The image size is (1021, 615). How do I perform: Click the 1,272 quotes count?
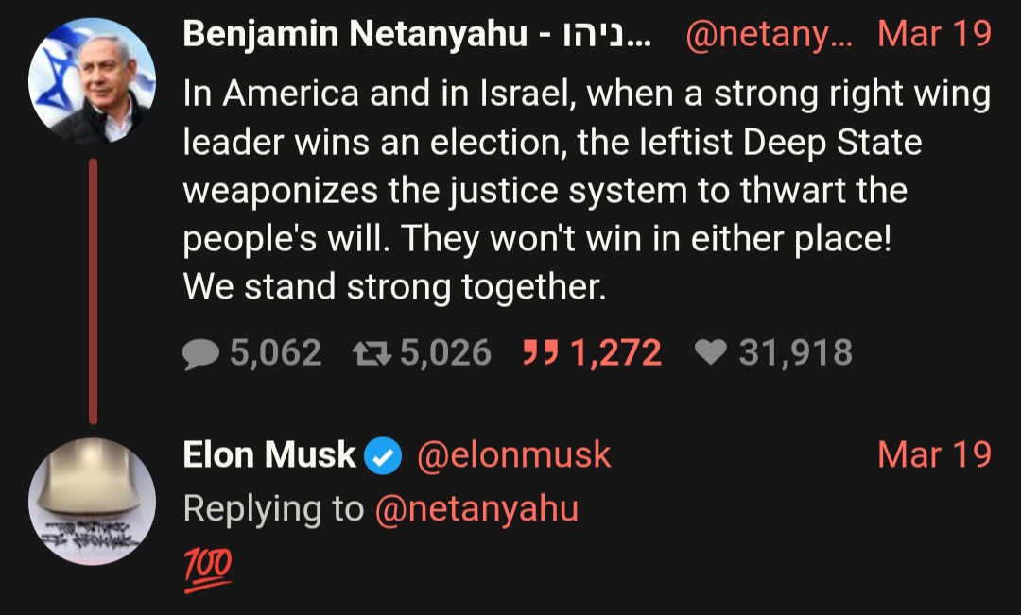[616, 353]
